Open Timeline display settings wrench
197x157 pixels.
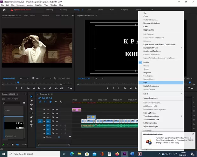tap(61, 102)
